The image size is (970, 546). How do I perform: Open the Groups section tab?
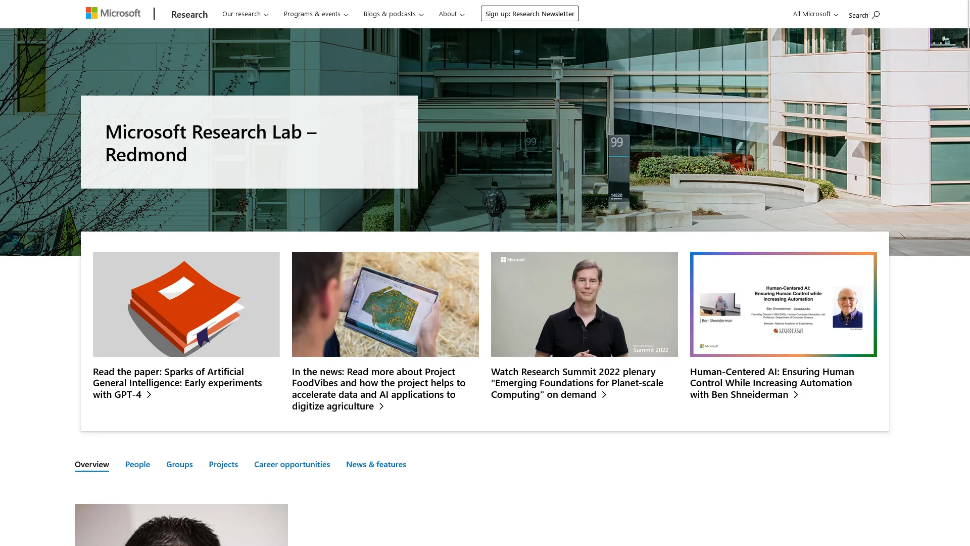coord(179,464)
